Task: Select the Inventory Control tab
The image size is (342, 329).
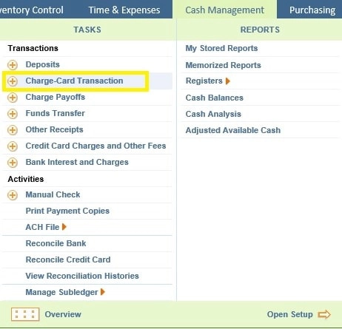Action: (32, 10)
